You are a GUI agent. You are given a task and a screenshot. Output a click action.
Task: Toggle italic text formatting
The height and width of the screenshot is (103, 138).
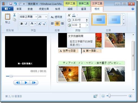click(26, 24)
